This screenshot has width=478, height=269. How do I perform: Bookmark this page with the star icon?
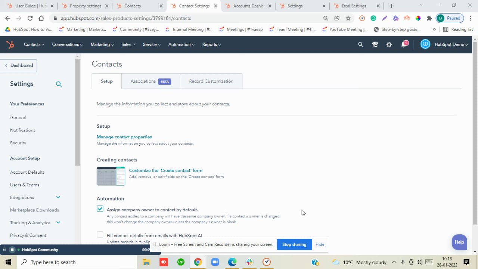[348, 18]
